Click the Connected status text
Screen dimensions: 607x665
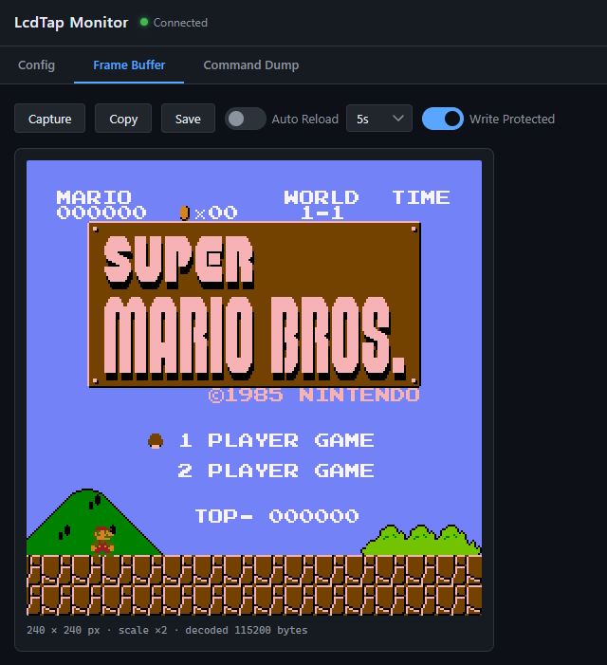coord(180,23)
